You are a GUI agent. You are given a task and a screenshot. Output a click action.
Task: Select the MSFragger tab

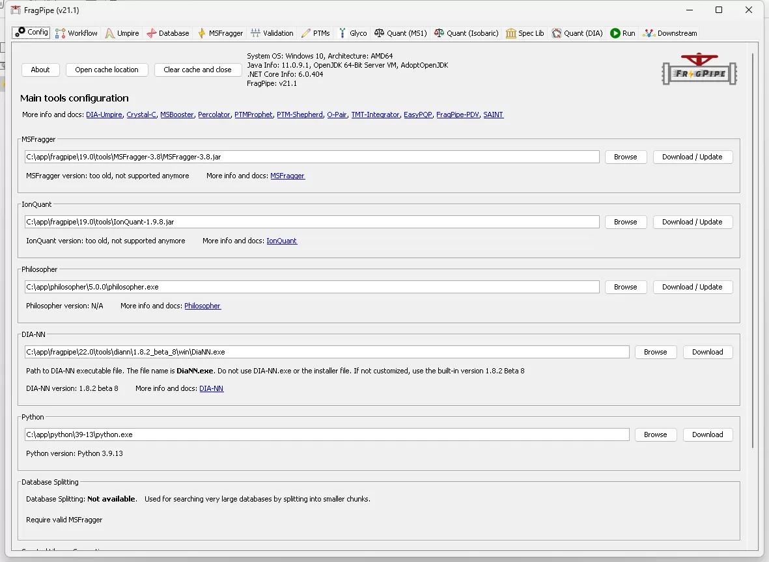tap(221, 33)
